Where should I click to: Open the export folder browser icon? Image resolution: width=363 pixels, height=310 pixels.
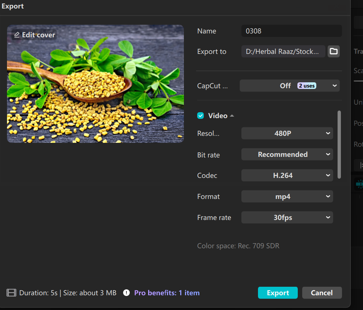(334, 51)
